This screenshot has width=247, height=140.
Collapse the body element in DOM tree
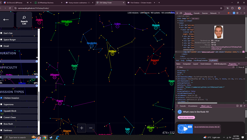click(178, 23)
